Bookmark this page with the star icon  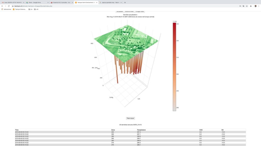247,6
